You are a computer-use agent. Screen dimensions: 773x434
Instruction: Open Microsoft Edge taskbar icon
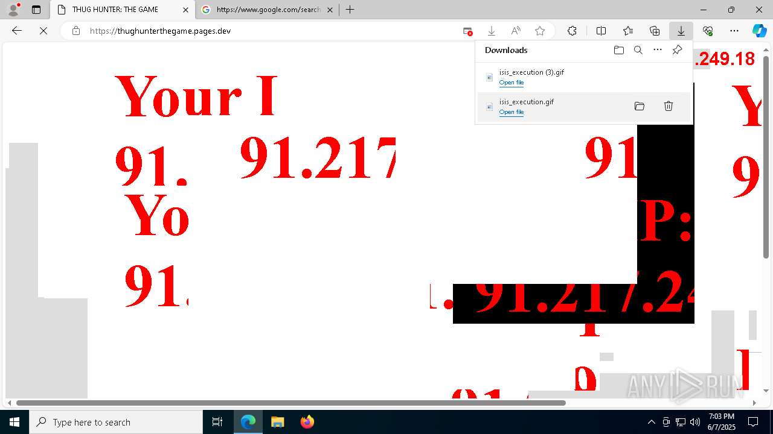pos(248,422)
